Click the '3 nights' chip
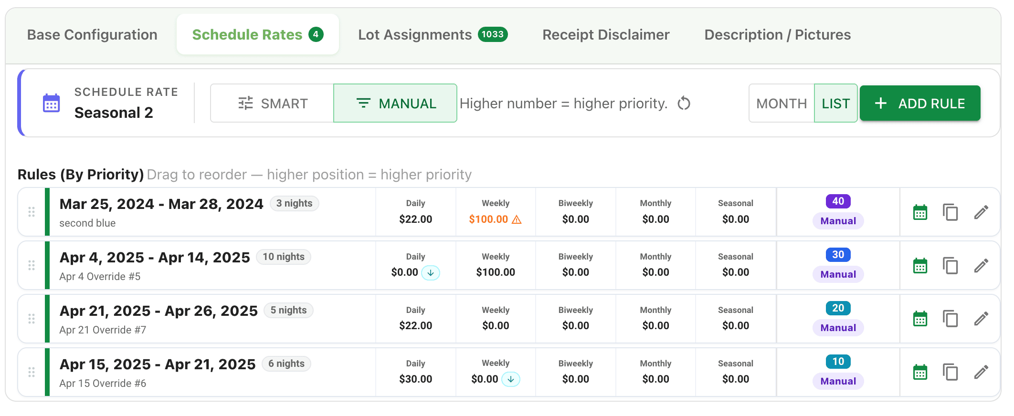This screenshot has width=1014, height=416. (x=295, y=203)
